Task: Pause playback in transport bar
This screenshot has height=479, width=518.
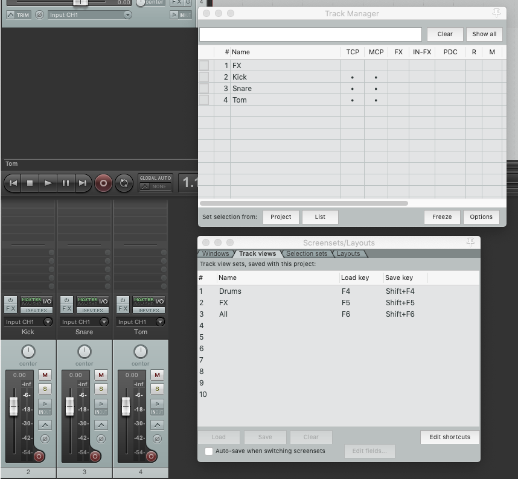Action: click(x=66, y=183)
